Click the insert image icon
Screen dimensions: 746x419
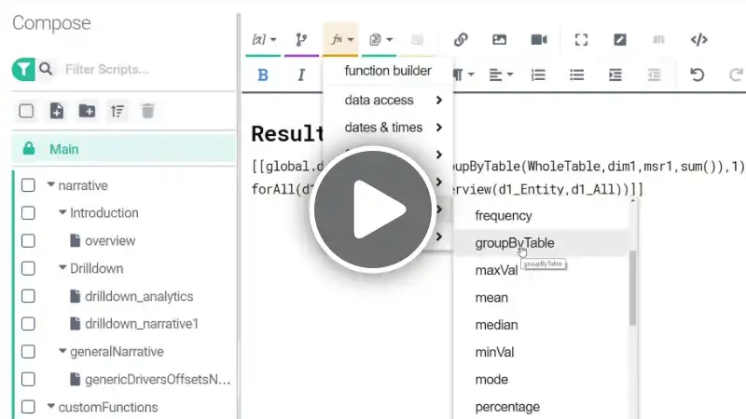(x=499, y=39)
